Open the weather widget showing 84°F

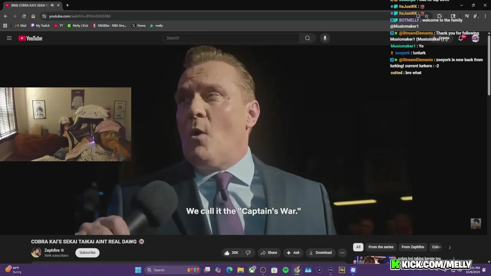[x=13, y=270]
